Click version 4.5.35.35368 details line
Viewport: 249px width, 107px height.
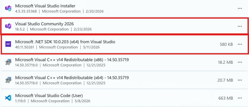coord(59,11)
